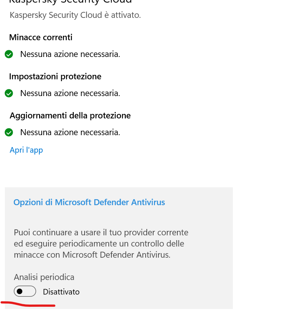Click the Analisi periodica label
Screen dimensions: 285x315
[x=44, y=277]
